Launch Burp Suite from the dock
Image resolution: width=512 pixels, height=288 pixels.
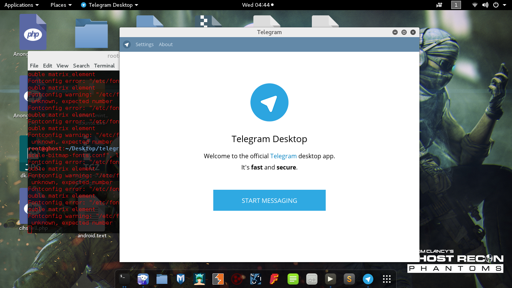pos(218,279)
